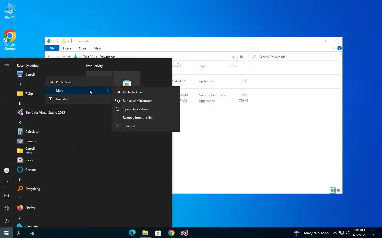The image size is (382, 238).
Task: Click the user account icon
Action: [x=7, y=170]
